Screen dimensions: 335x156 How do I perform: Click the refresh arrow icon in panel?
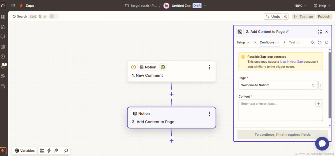point(320,42)
